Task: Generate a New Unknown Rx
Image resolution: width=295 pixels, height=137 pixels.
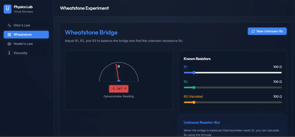Action: 267,31
